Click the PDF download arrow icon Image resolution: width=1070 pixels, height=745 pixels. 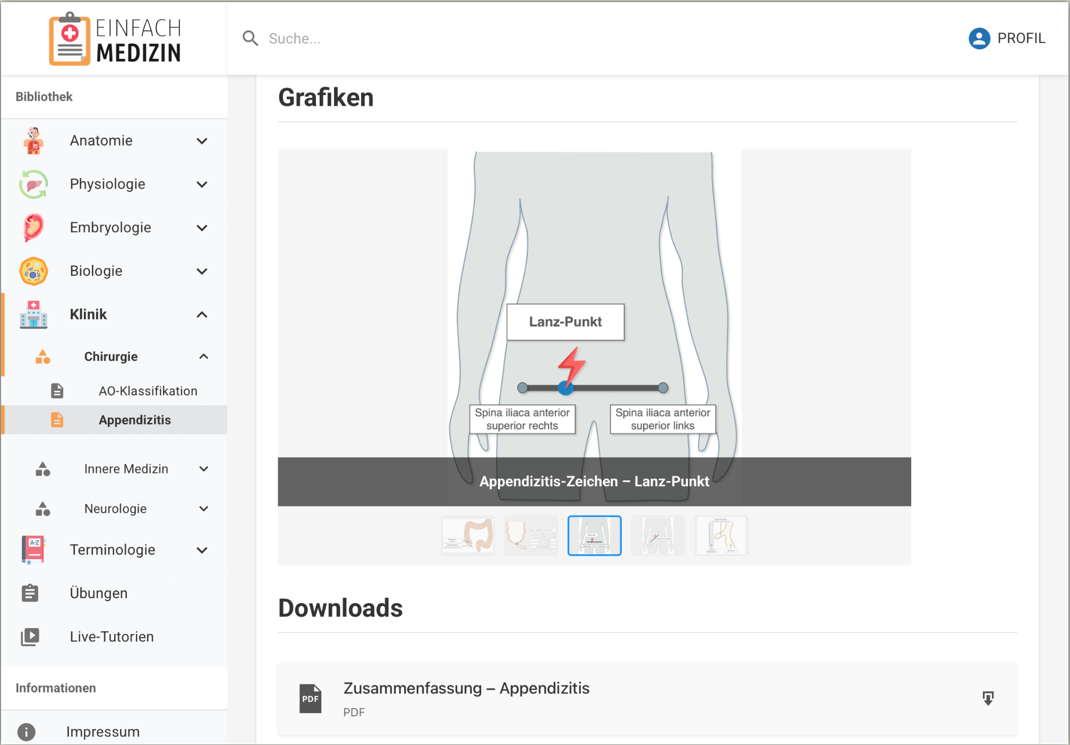[987, 698]
